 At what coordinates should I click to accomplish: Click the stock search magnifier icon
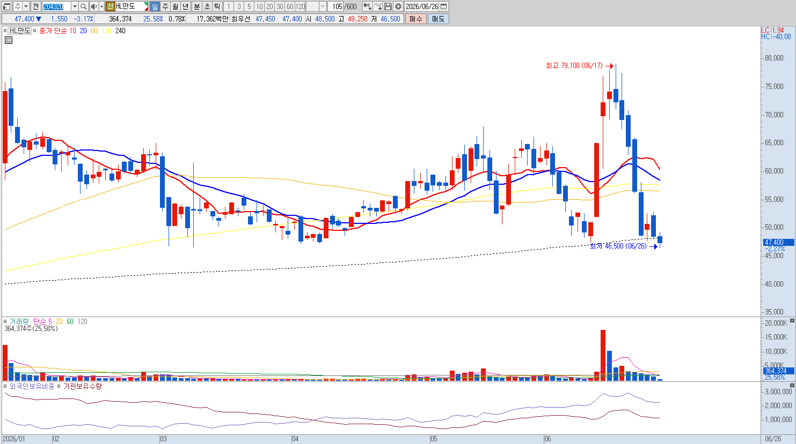84,6
